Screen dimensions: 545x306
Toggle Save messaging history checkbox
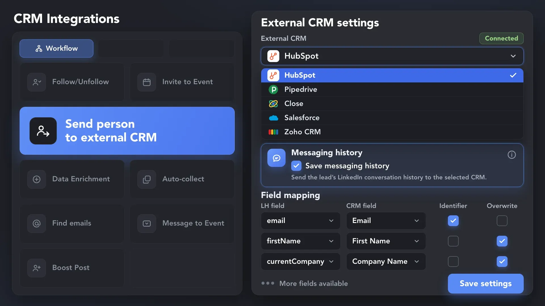296,166
